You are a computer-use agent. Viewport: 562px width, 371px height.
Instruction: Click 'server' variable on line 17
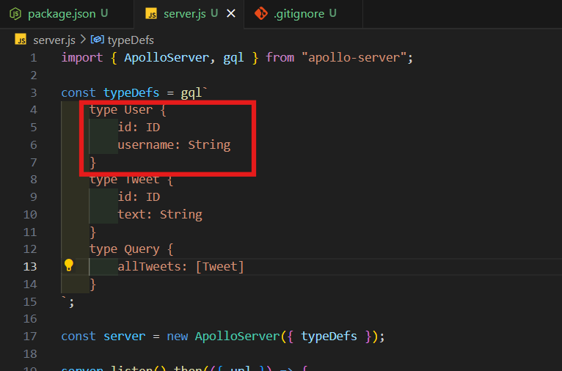click(125, 337)
